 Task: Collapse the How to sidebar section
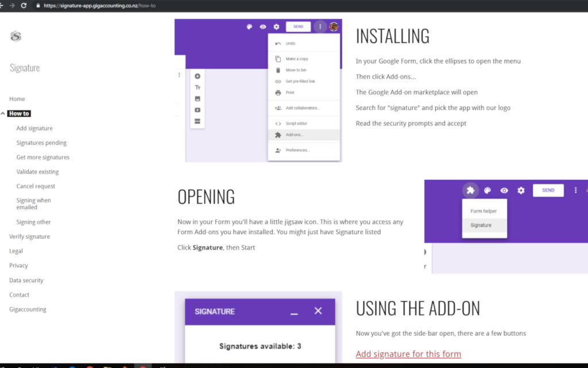3,113
